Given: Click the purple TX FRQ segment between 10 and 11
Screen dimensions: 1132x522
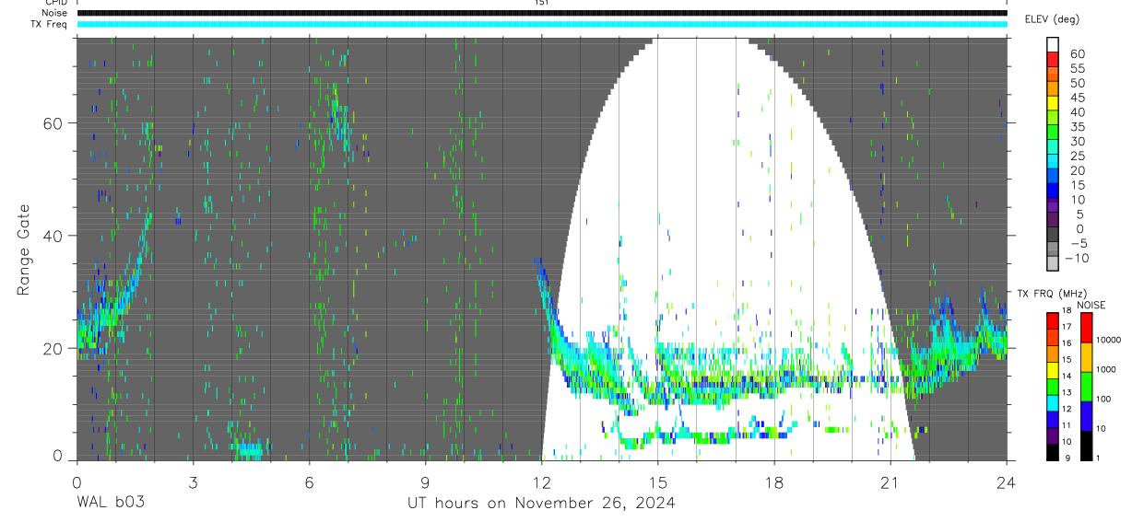Looking at the screenshot, I should [1053, 435].
